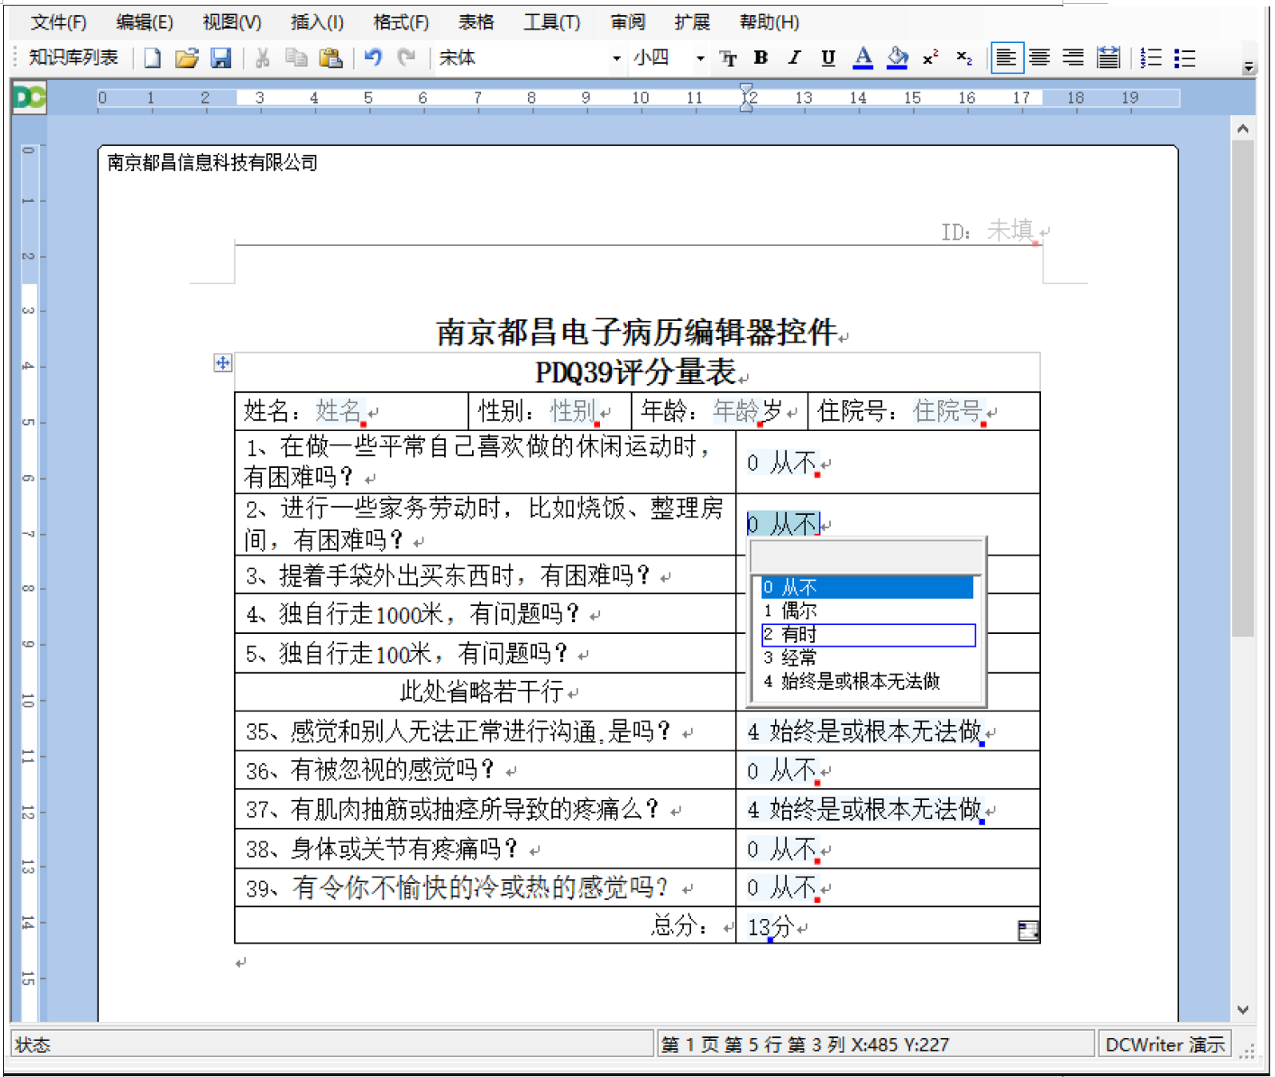This screenshot has height=1077, width=1275.
Task: Select option 4 始终是或根本无法做 in list
Action: point(868,681)
